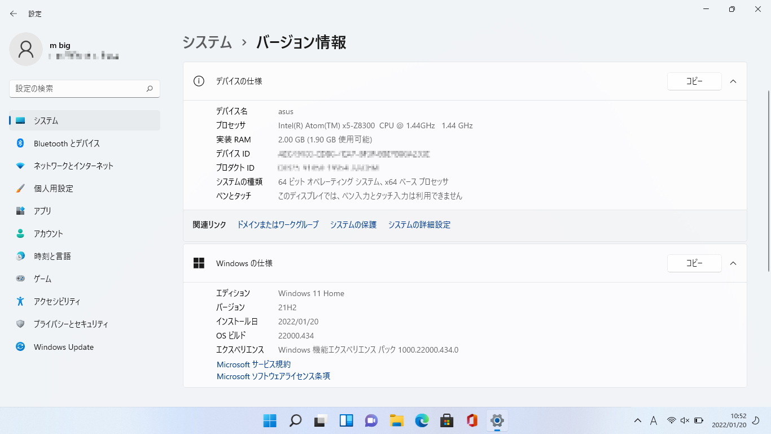
Task: Launch Office from taskbar
Action: tap(472, 420)
